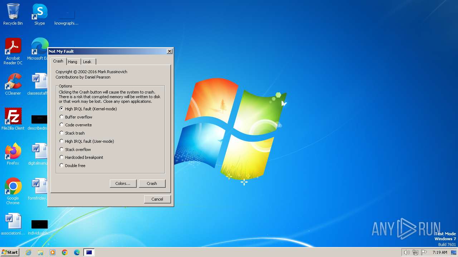Launch FileZilla Client shortcut

(13, 119)
